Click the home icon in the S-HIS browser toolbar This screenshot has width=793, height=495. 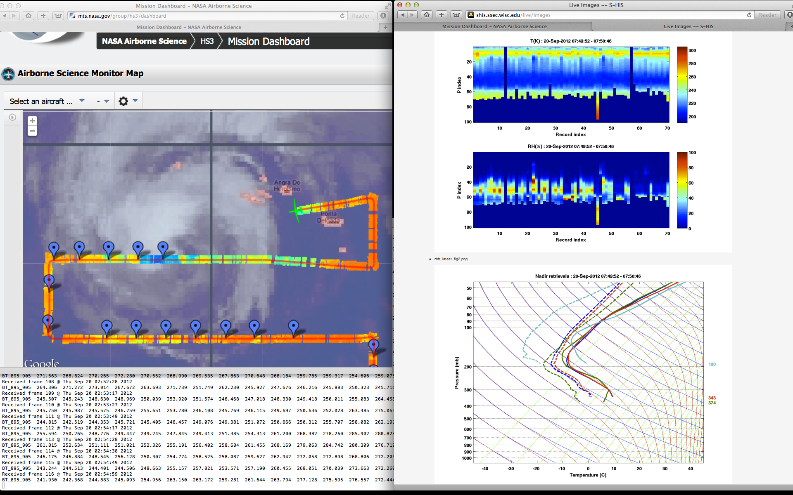pyautogui.click(x=427, y=15)
